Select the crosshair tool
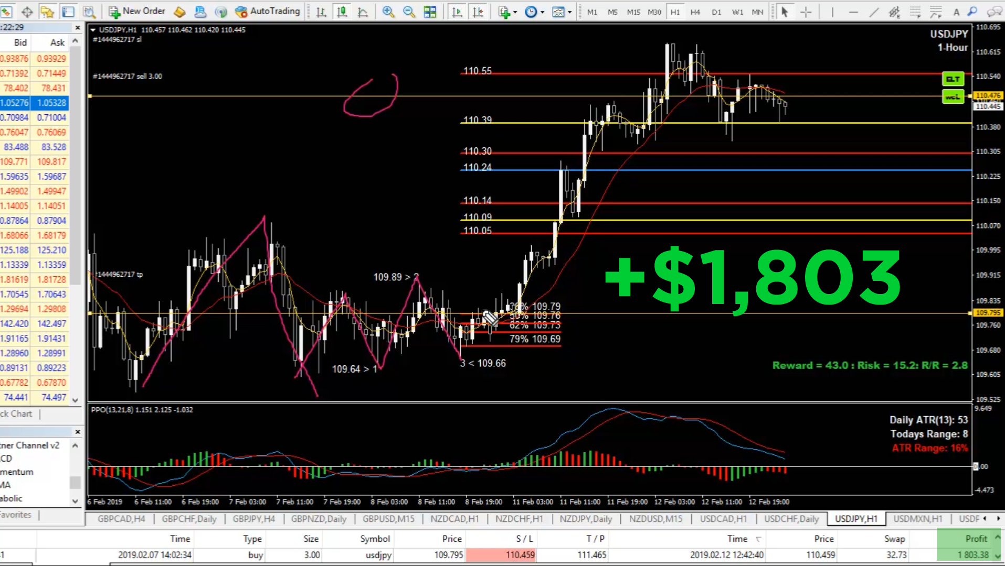Image resolution: width=1005 pixels, height=566 pixels. (x=806, y=12)
